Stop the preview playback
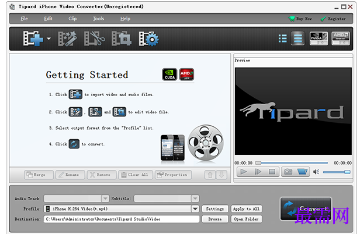The width and height of the screenshot is (360, 234). [x=272, y=172]
